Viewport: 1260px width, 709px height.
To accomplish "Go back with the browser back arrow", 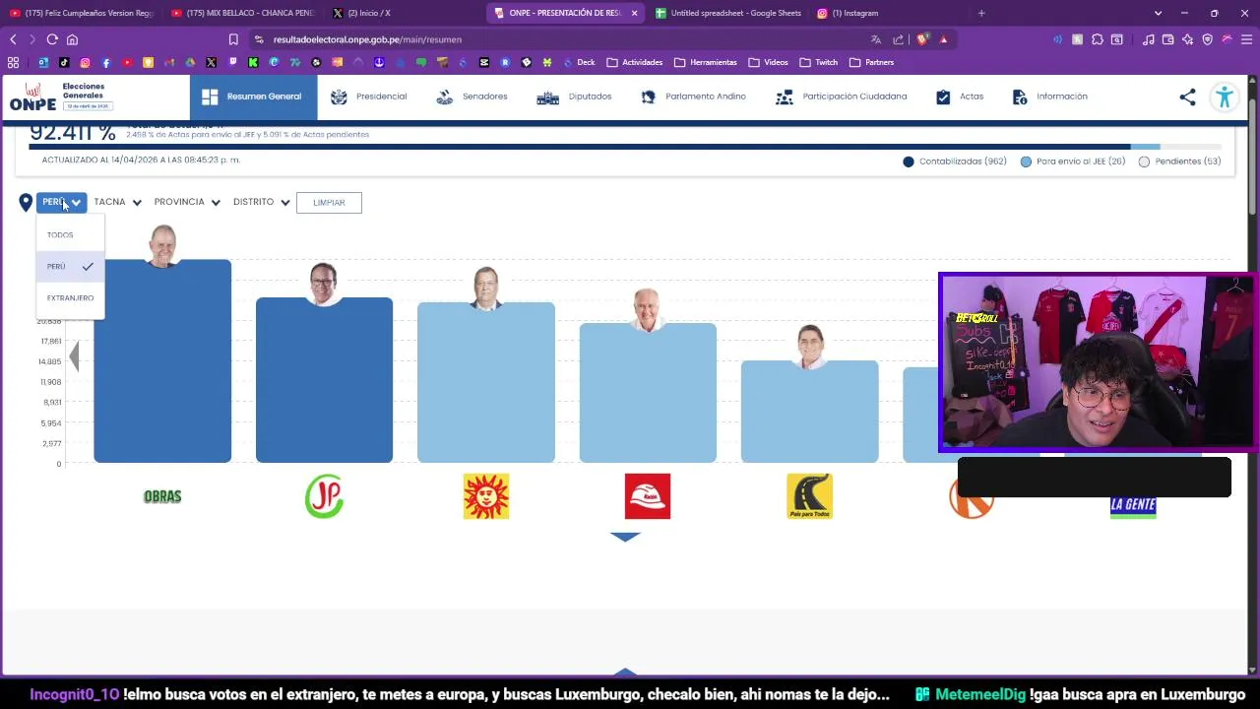I will [x=13, y=39].
